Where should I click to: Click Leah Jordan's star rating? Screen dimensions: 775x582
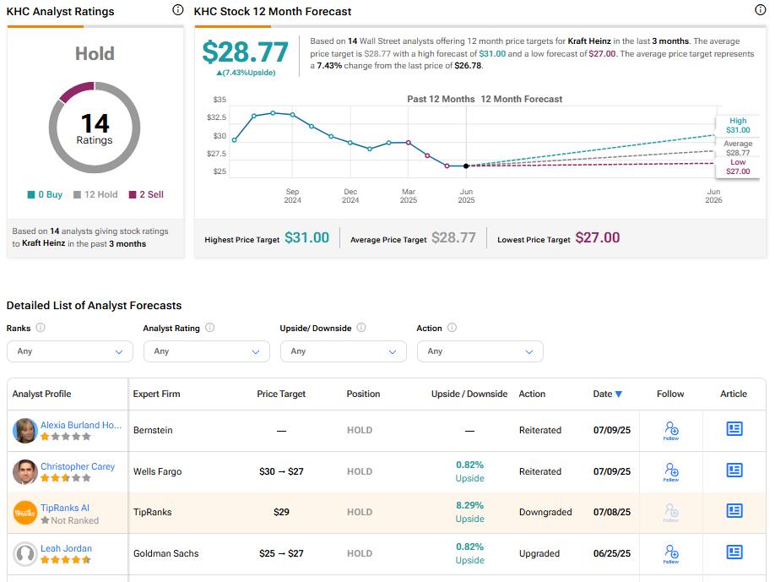(x=66, y=560)
